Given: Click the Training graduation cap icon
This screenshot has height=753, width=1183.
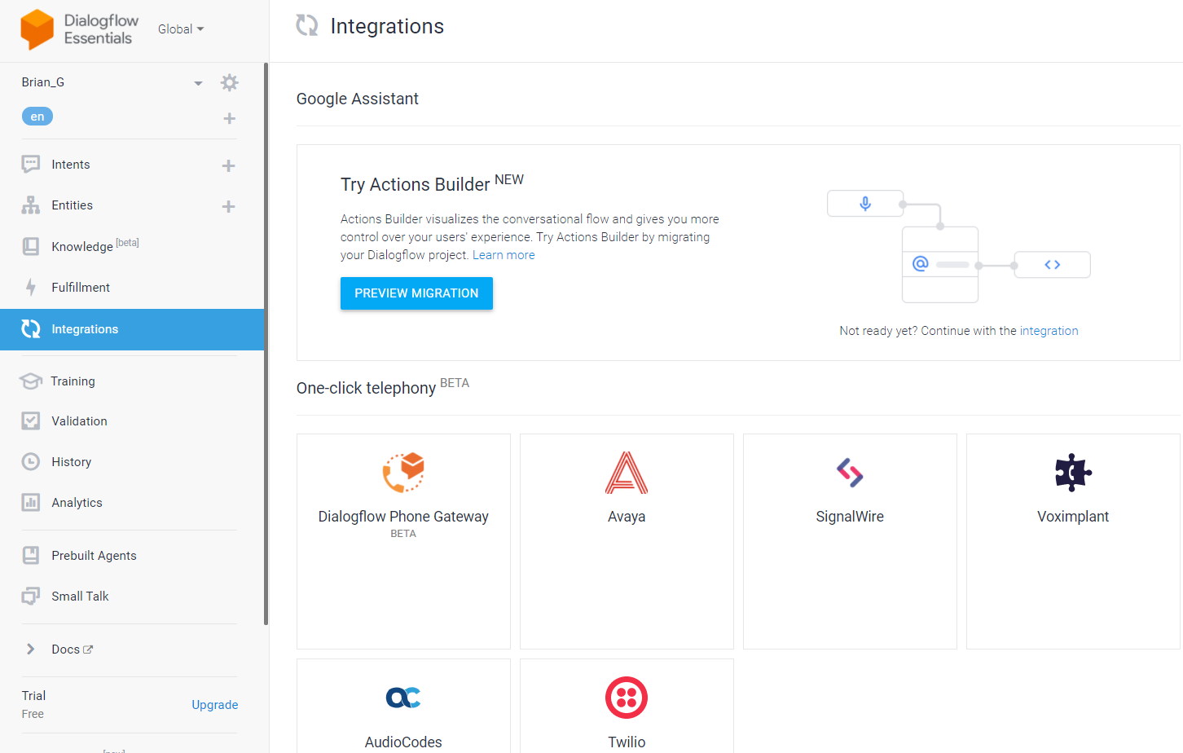Looking at the screenshot, I should [x=31, y=381].
